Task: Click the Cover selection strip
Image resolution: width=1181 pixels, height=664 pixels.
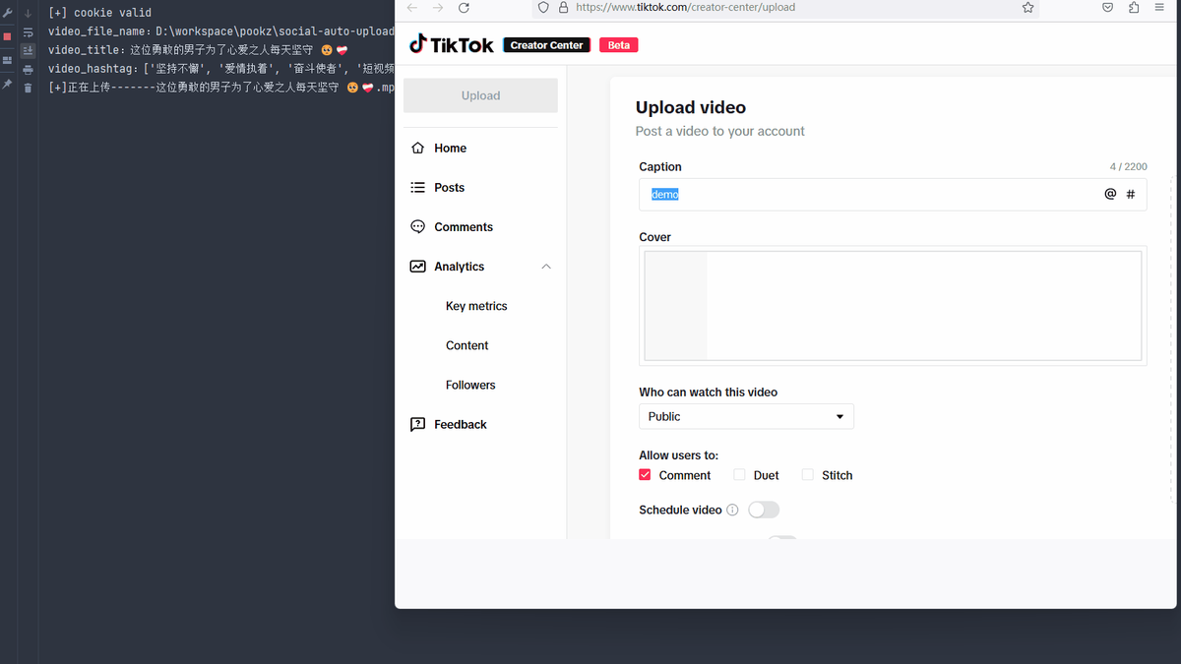Action: click(x=893, y=305)
